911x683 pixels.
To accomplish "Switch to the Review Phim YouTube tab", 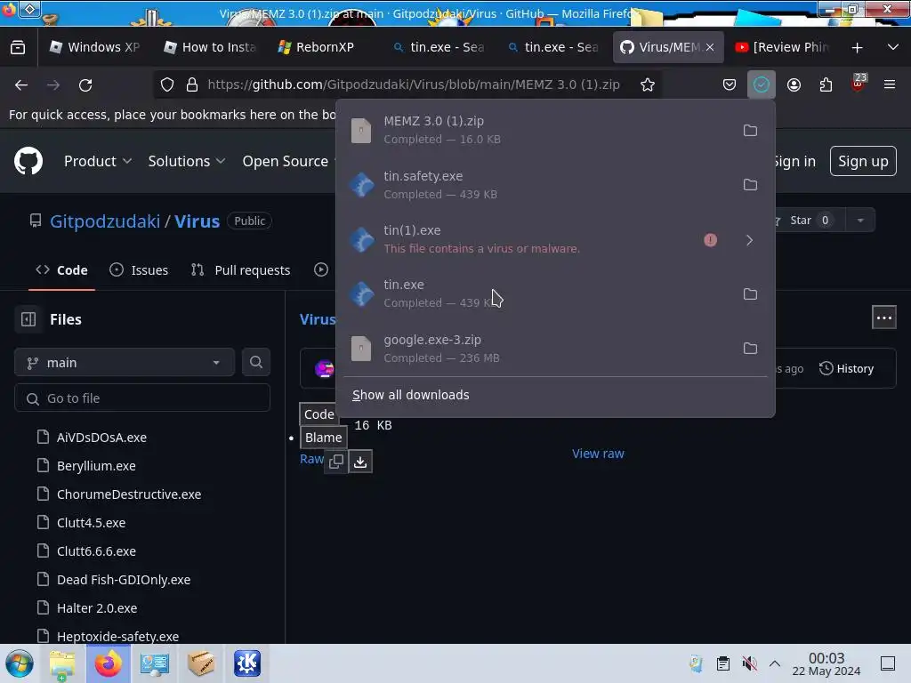I will pyautogui.click(x=782, y=47).
